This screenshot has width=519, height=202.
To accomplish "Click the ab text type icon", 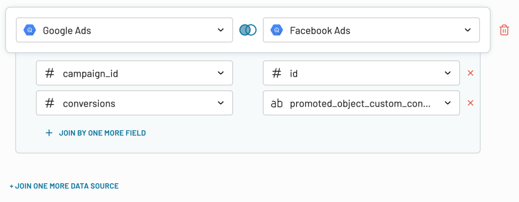I will point(277,104).
